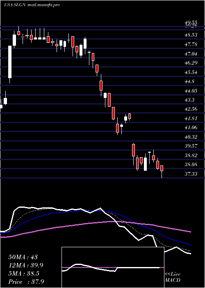Image resolution: width=205 pixels, height=288 pixels.
Task: Click the 45.54 price axis label
Action: pyautogui.click(x=191, y=72)
